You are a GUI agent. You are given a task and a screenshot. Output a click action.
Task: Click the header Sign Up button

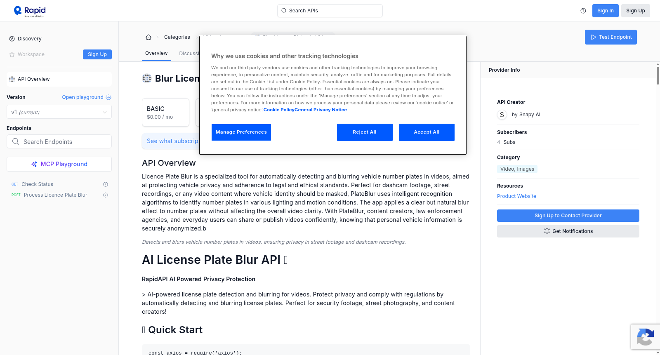click(x=636, y=11)
